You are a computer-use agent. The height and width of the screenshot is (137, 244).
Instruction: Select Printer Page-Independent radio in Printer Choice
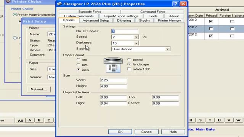[x=15, y=14]
